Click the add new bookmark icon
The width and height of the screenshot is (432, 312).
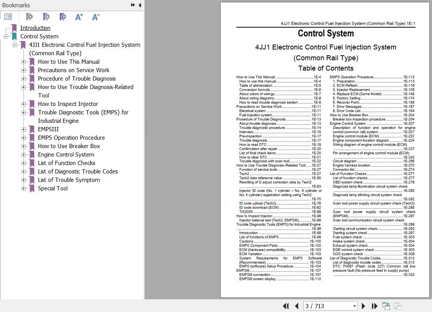pyautogui.click(x=46, y=17)
